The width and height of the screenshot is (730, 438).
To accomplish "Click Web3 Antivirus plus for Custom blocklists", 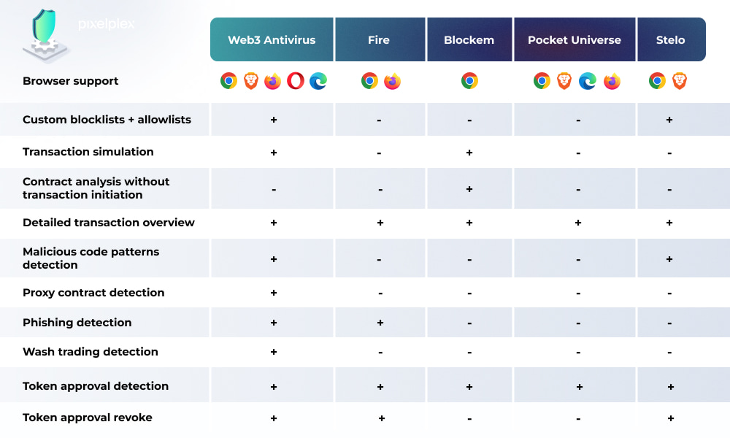I will (x=274, y=120).
